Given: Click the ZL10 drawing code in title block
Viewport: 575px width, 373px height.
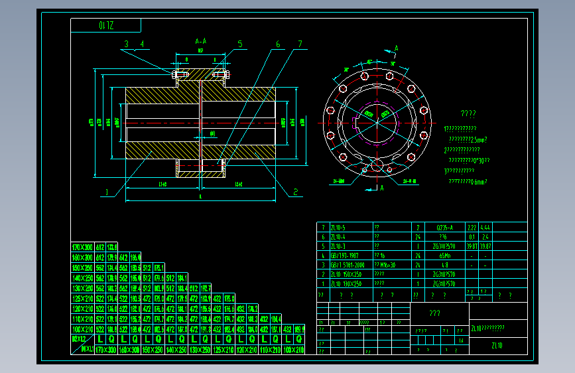Looking at the screenshot, I should (497, 346).
